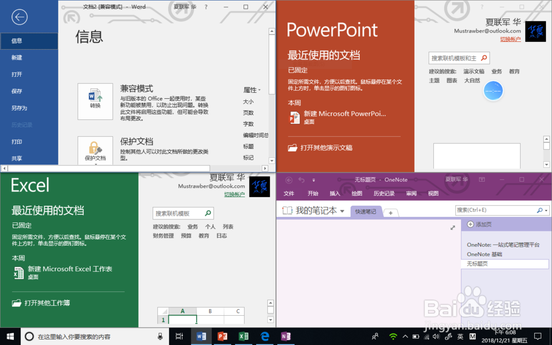Click 切换帐户 link in Excel
This screenshot has height=345, width=552.
[235, 194]
